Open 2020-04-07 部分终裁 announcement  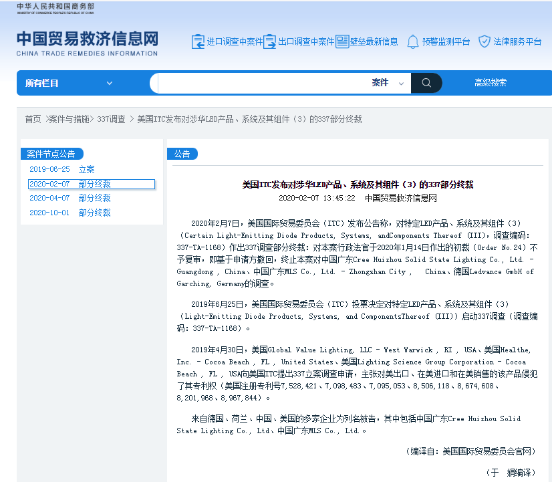(70, 199)
